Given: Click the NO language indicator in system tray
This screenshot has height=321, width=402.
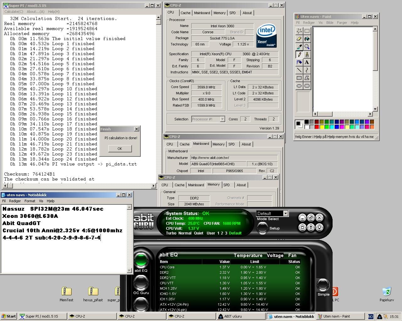Looking at the screenshot, I should 371,316.
